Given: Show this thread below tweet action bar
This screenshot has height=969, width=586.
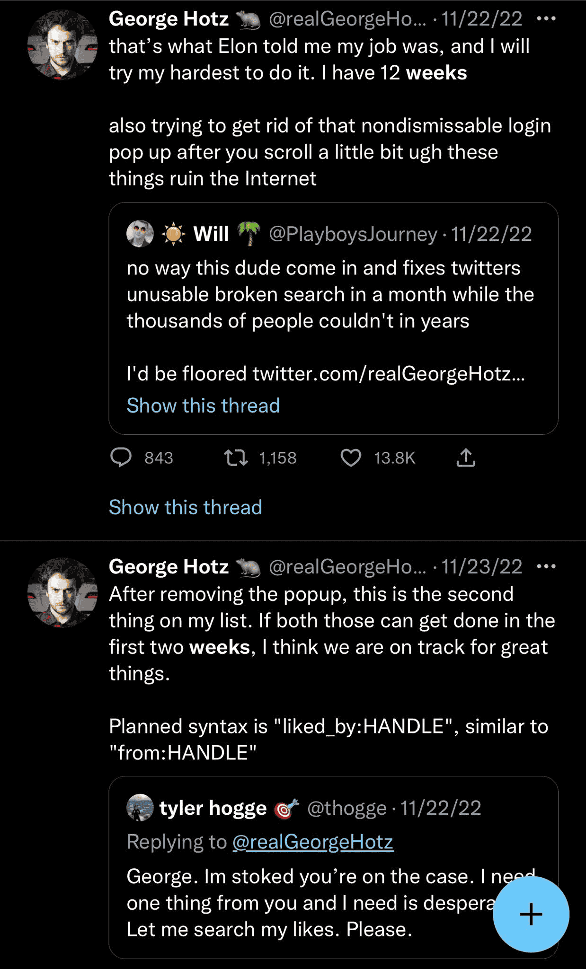Looking at the screenshot, I should (185, 507).
